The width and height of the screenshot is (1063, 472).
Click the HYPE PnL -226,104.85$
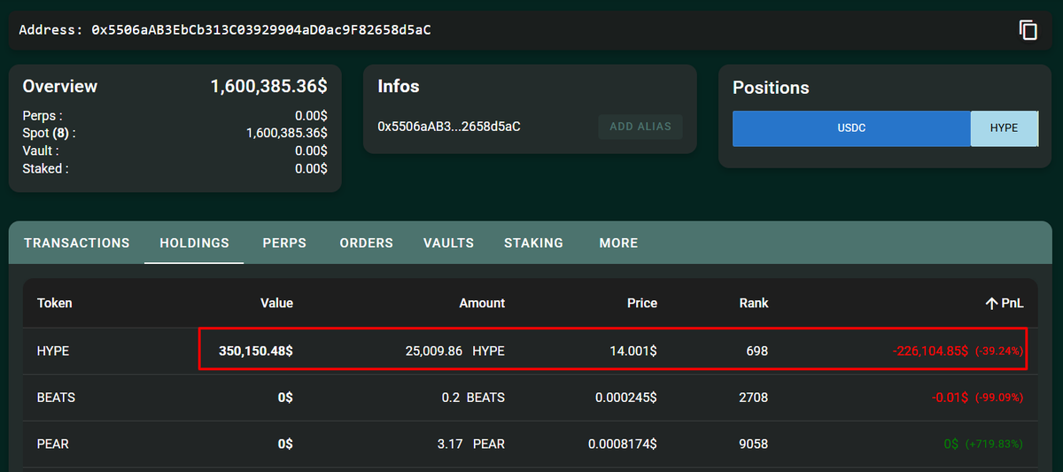point(930,351)
